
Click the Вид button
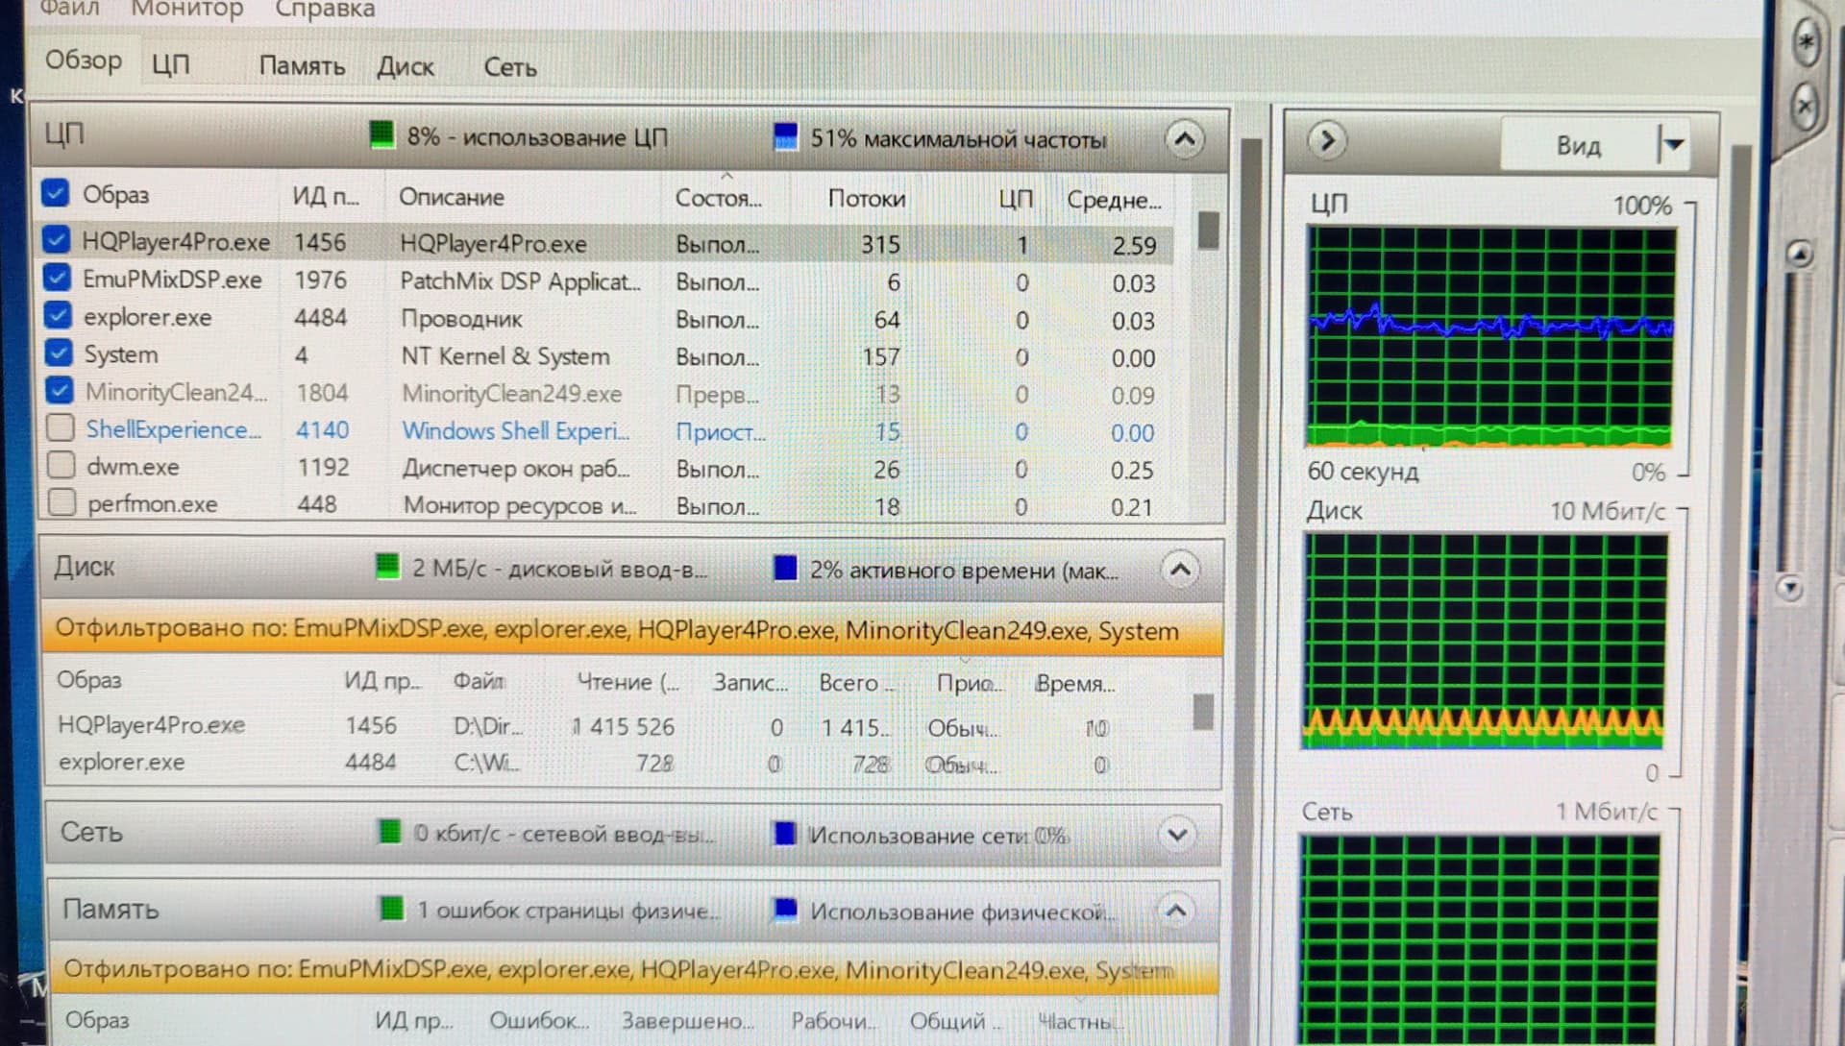[1577, 146]
